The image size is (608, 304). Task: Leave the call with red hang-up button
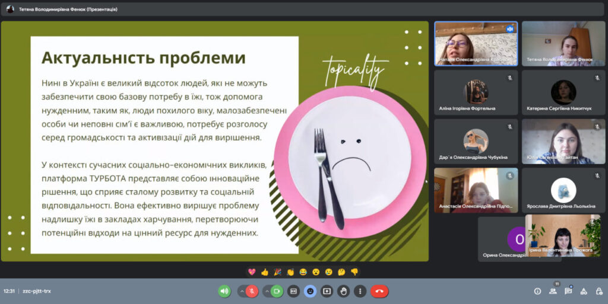(379, 291)
